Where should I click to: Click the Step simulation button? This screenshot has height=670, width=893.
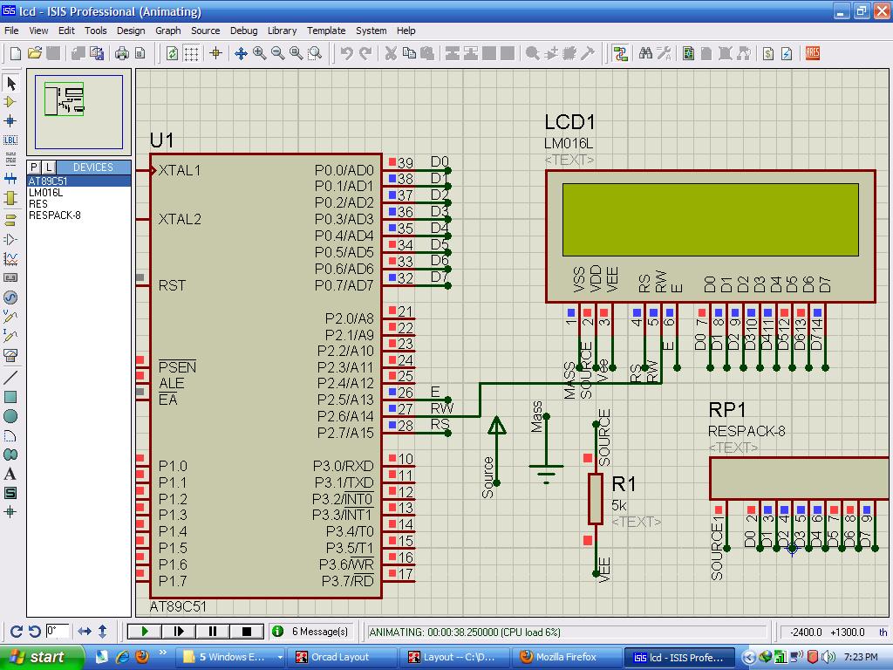tap(179, 632)
